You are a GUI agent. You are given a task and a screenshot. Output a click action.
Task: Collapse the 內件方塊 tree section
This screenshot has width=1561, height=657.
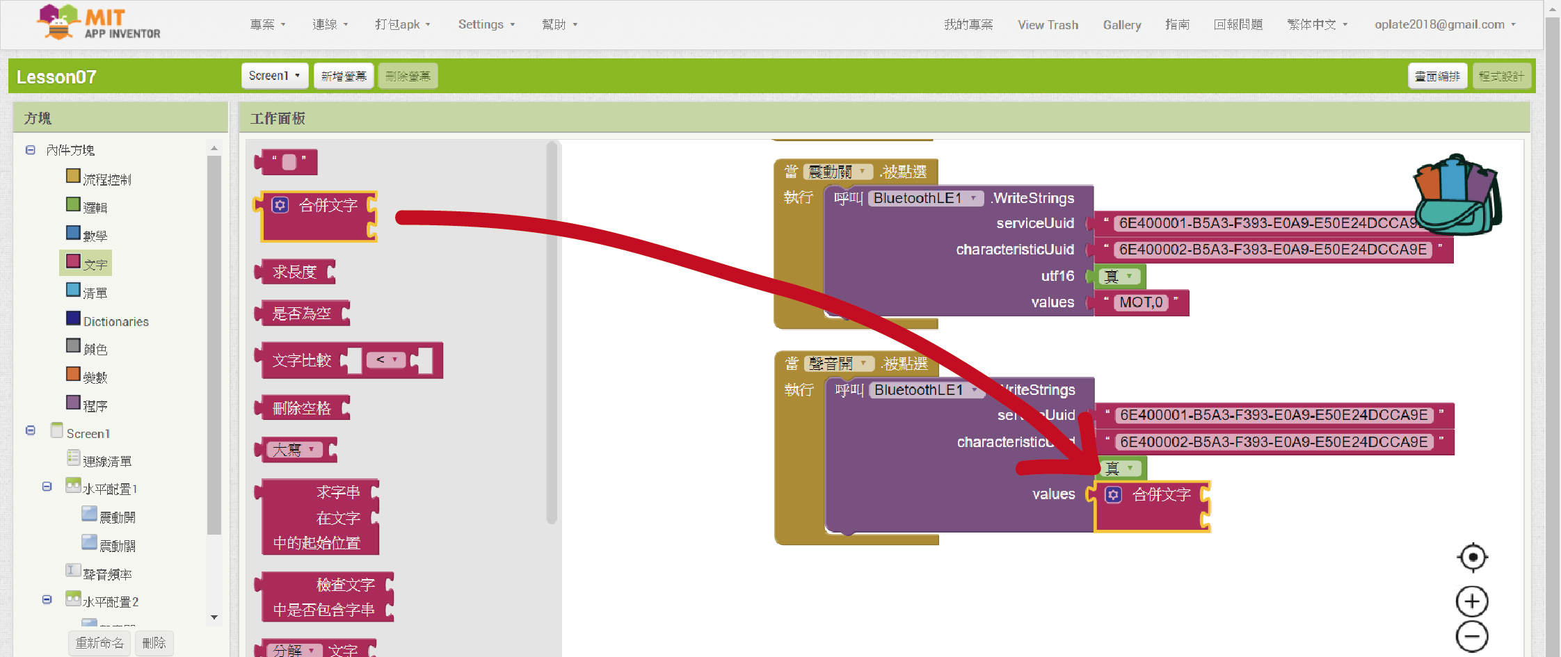[x=31, y=149]
